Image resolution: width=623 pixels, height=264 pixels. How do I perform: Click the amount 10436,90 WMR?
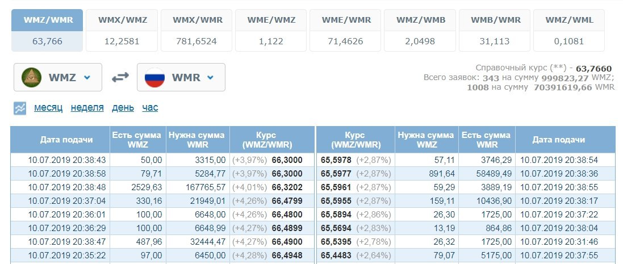coord(494,201)
